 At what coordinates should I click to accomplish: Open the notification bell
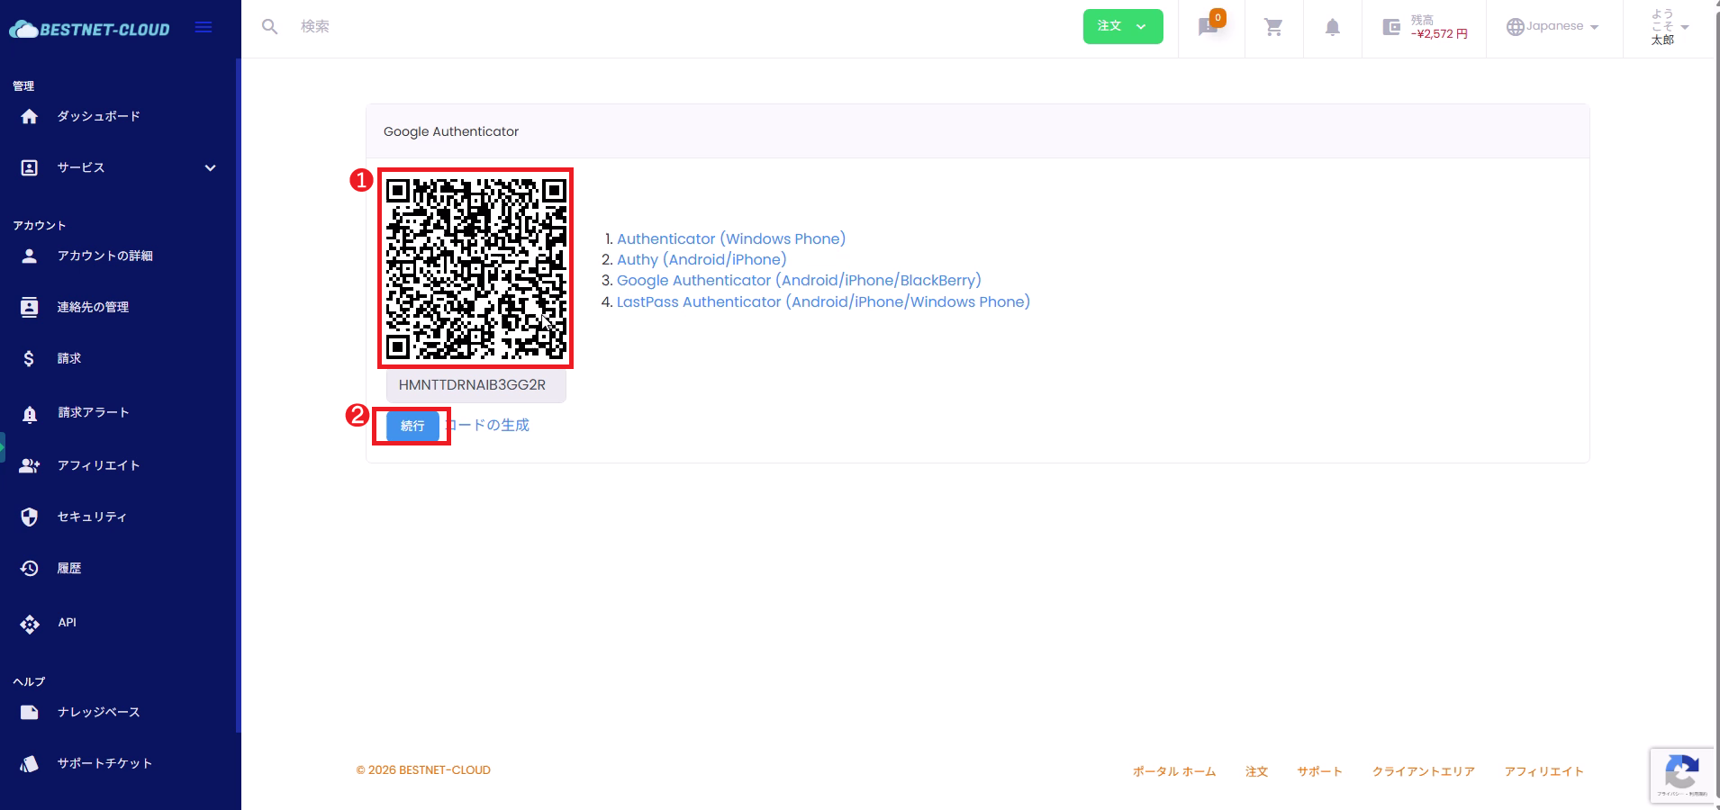pos(1332,28)
